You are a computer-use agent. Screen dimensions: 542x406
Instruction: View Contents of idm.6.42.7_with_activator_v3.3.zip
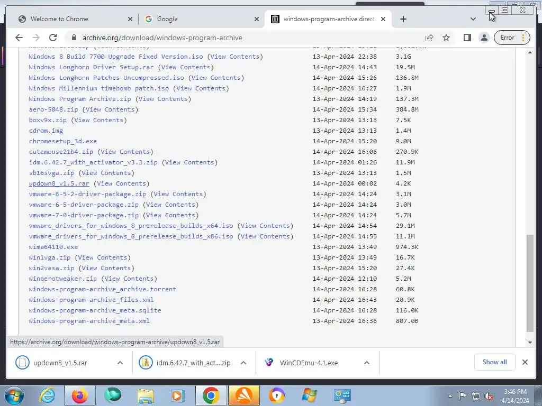pos(189,162)
